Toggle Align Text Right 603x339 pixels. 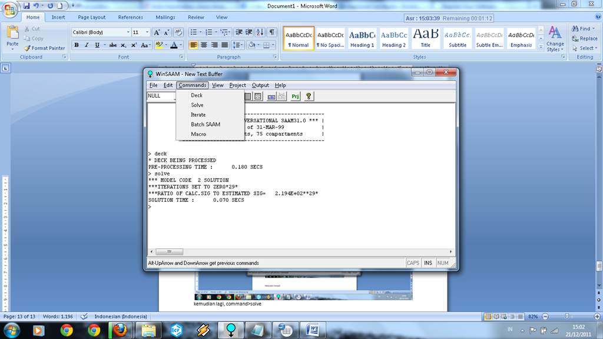point(214,45)
